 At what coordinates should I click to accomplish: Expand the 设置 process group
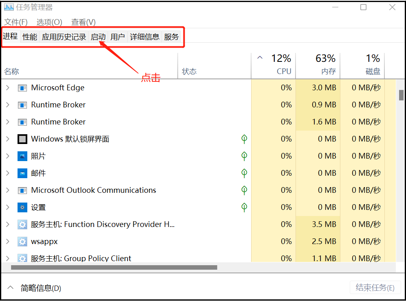pos(8,207)
